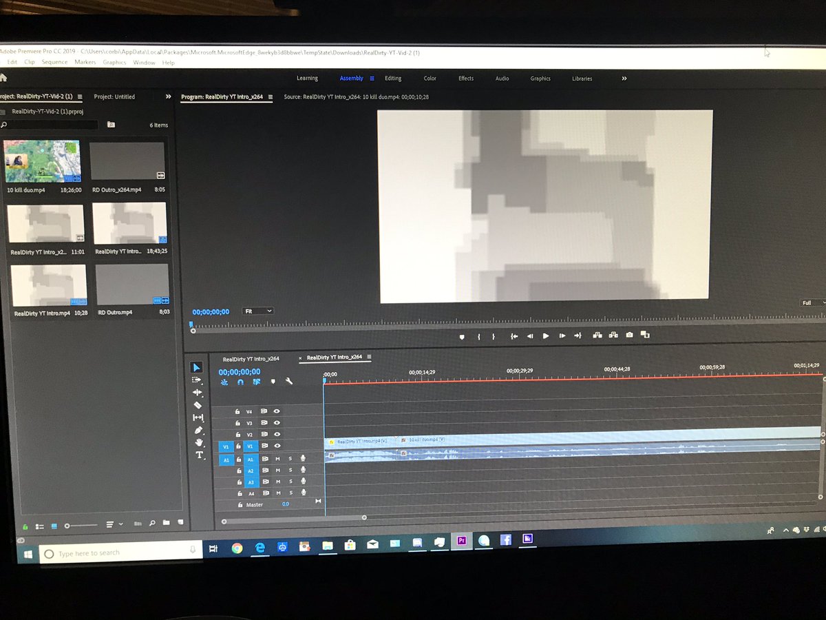
Task: Open the Full playback resolution dropdown
Action: click(x=812, y=303)
